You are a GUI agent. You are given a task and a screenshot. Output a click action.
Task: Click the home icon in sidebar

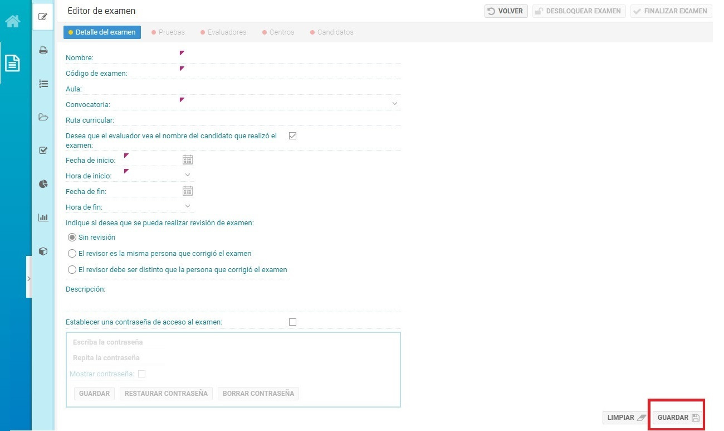point(13,21)
